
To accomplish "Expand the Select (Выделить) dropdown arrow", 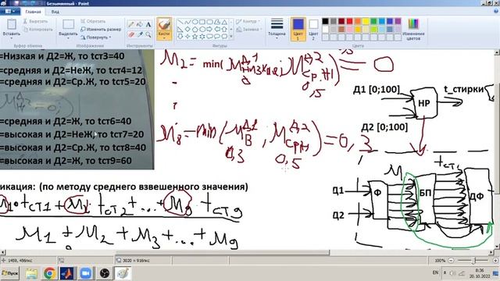I will [68, 38].
